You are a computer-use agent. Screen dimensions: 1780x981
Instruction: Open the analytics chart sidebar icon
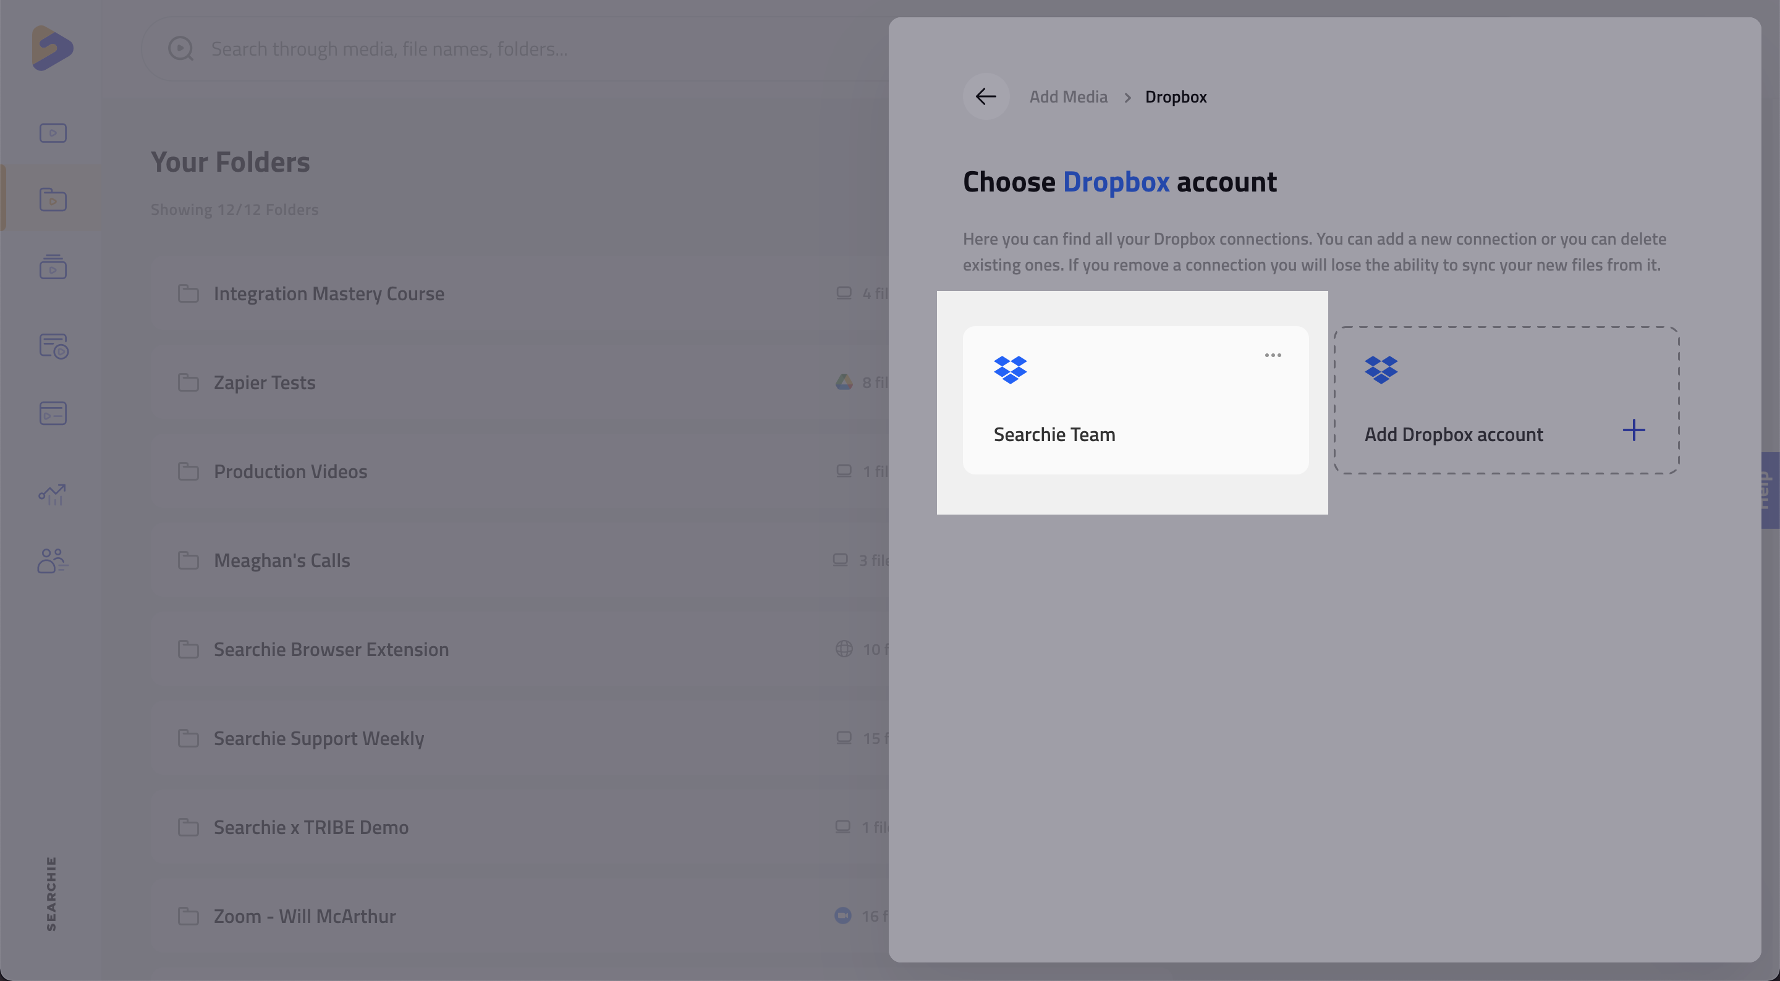53,494
